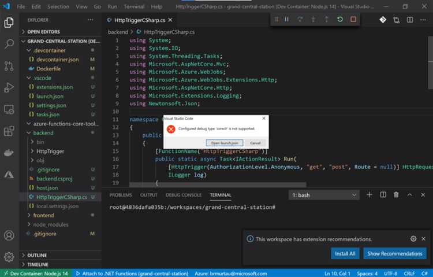
Task: Open the File menu
Action: pos(21,6)
